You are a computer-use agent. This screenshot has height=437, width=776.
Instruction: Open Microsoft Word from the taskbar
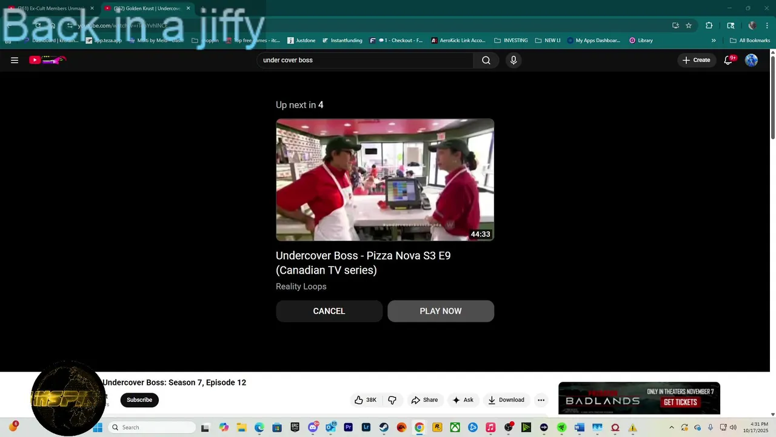[x=579, y=427]
